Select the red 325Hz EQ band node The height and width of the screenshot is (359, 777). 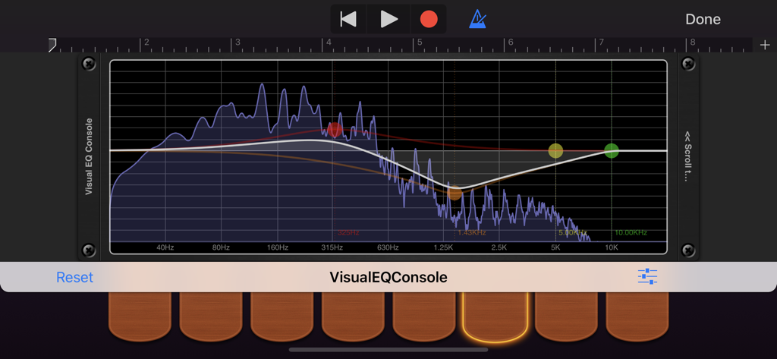point(335,130)
